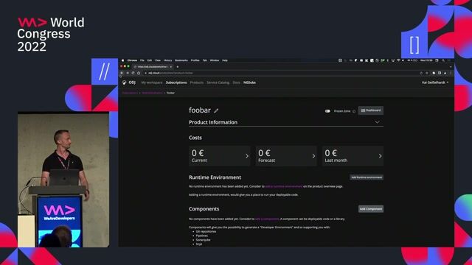This screenshot has height=265, width=472.
Task: Open the Forecast costs card arrow
Action: point(313,156)
